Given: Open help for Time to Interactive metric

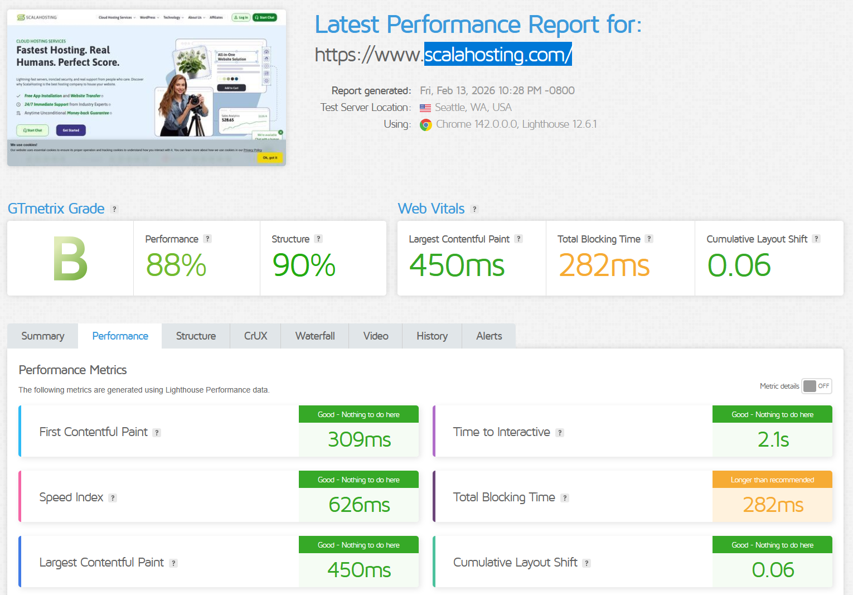Looking at the screenshot, I should [559, 432].
